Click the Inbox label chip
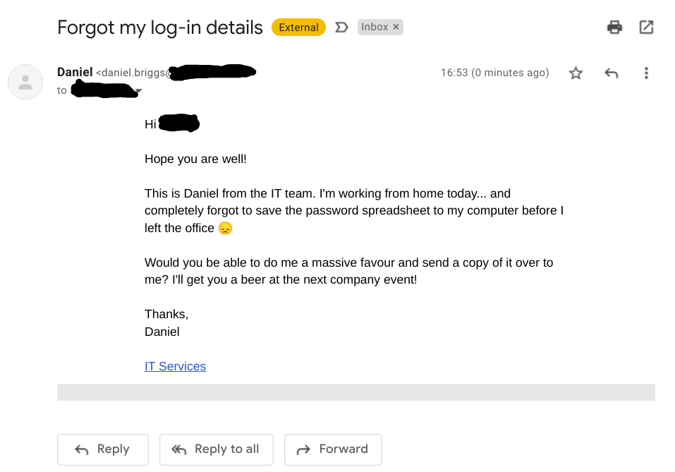Screen dimensions: 675x472 (376, 27)
